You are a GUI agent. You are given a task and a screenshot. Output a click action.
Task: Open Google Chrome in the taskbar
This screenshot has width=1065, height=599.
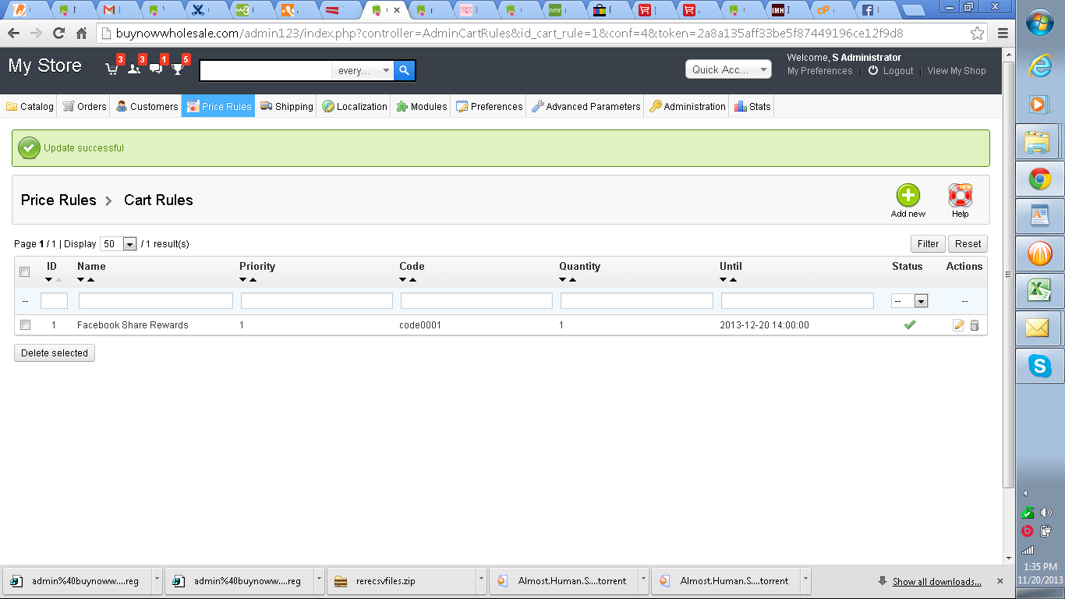point(1039,179)
